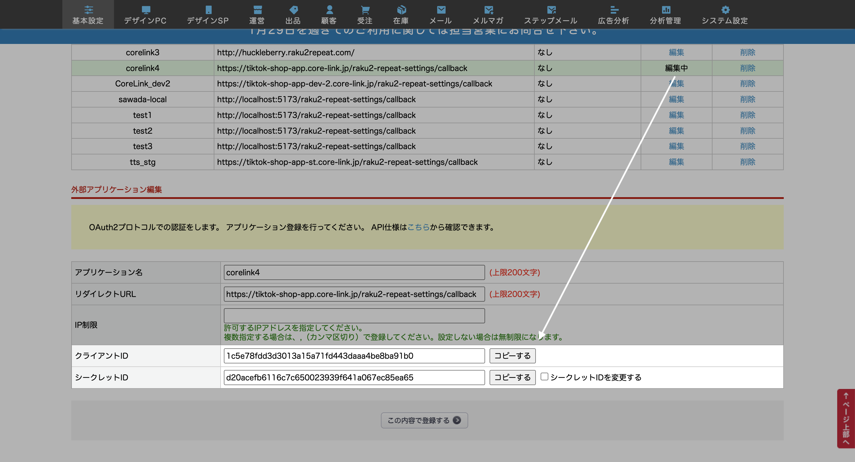The width and height of the screenshot is (855, 462).
Task: Copy the クライアントID value
Action: tap(512, 355)
